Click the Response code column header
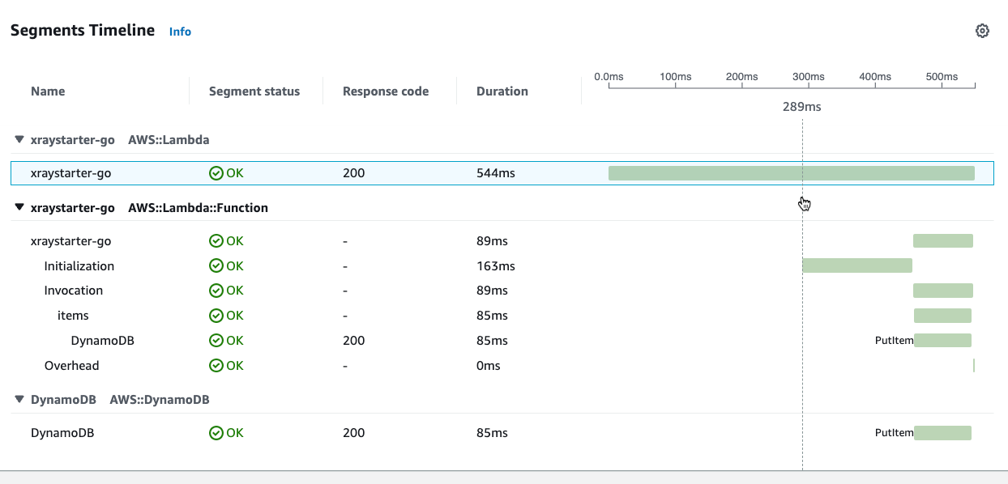1008x484 pixels. (386, 91)
